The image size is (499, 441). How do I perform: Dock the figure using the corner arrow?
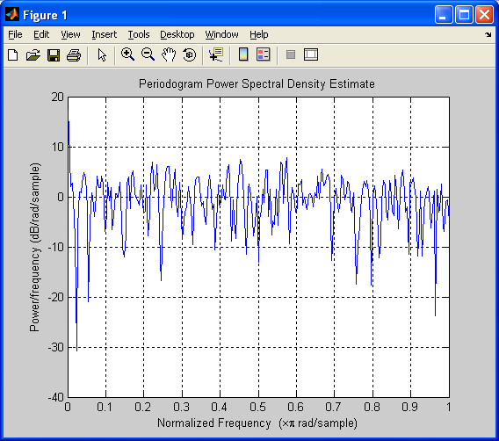pos(488,34)
